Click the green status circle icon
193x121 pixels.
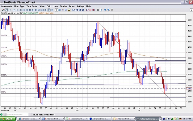[x=2, y=115]
